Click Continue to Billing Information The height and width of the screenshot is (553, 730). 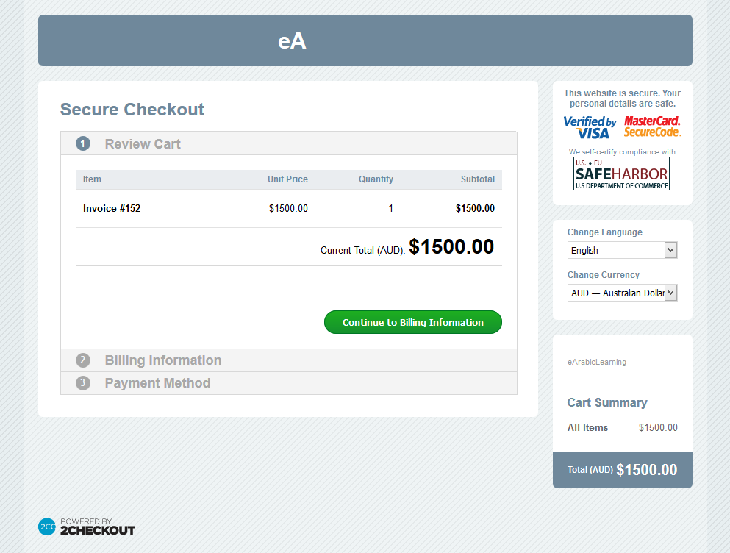click(x=412, y=321)
